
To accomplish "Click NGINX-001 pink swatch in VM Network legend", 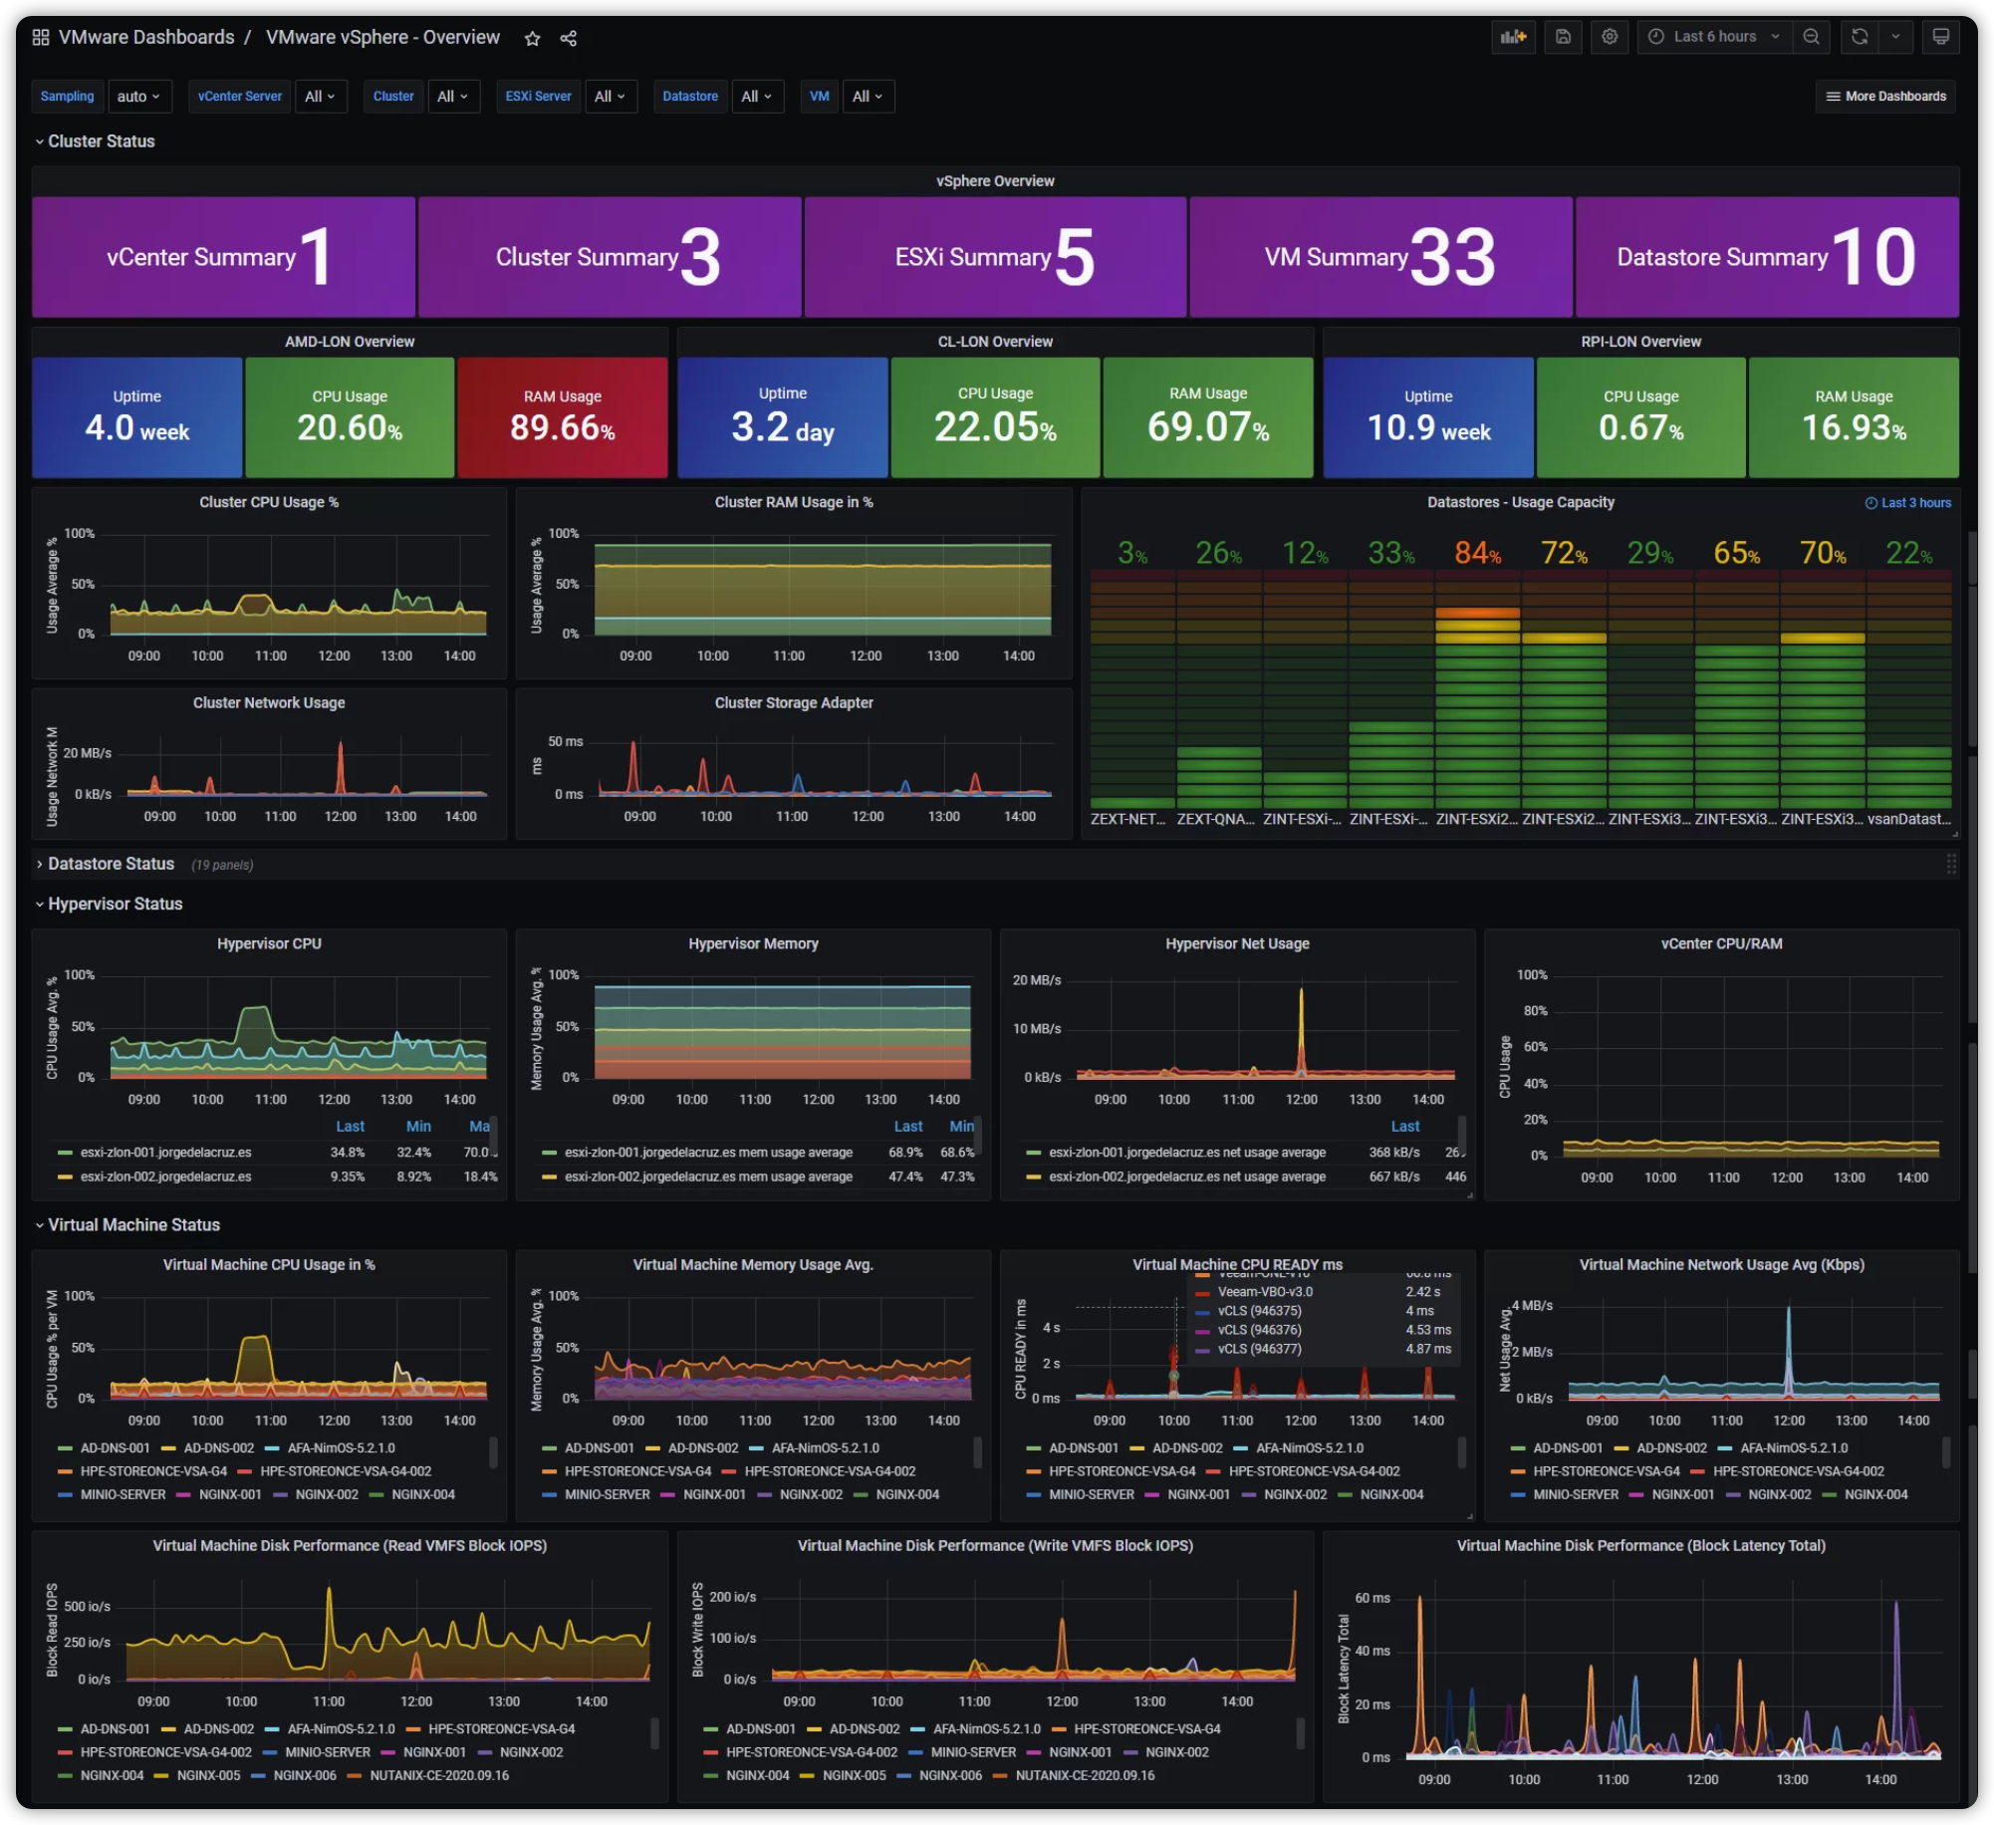I will click(x=1636, y=1496).
